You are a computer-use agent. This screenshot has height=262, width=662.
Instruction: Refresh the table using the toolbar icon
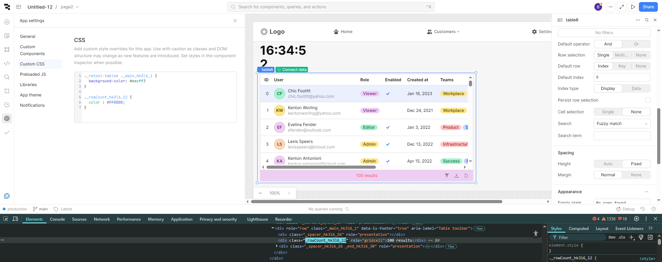coord(466,176)
